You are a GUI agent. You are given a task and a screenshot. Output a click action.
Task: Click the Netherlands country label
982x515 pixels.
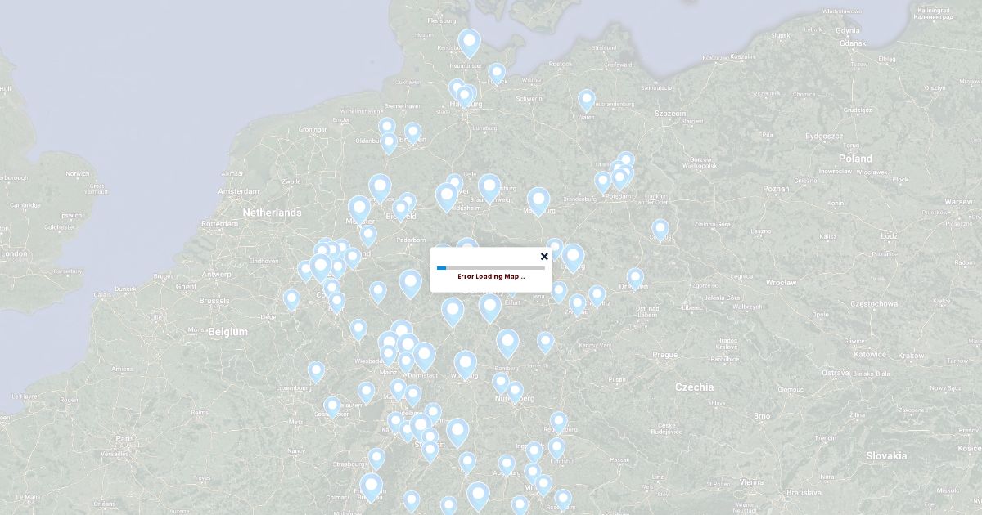(x=272, y=213)
